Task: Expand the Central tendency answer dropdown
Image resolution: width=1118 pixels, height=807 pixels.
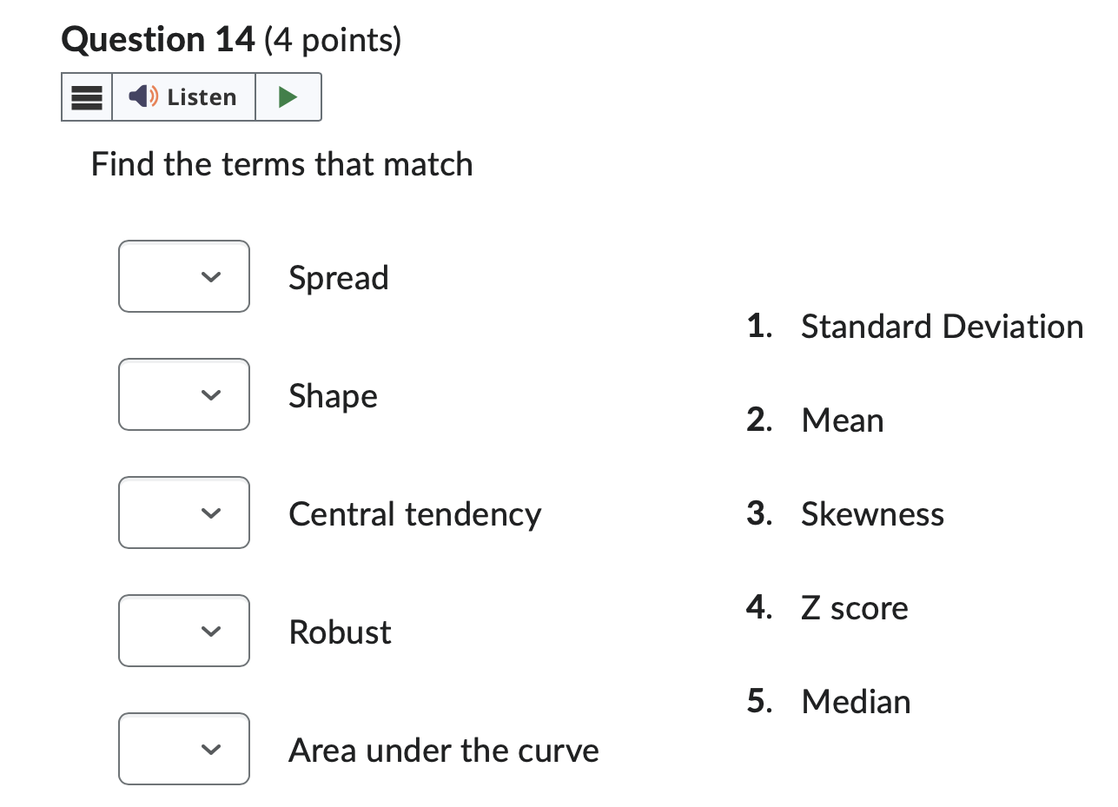Action: coord(183,513)
